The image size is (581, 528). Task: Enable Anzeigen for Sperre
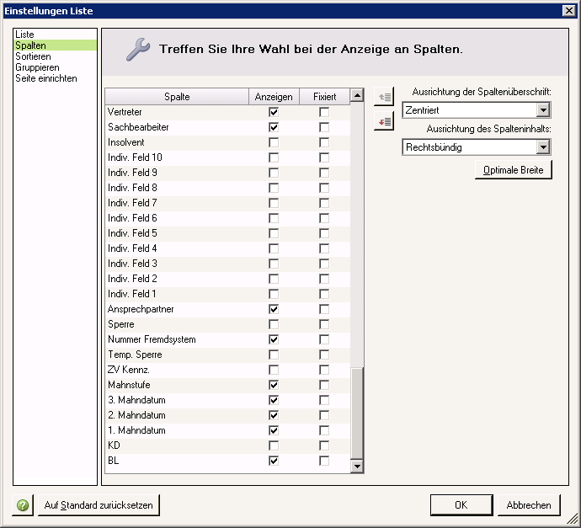[x=274, y=324]
